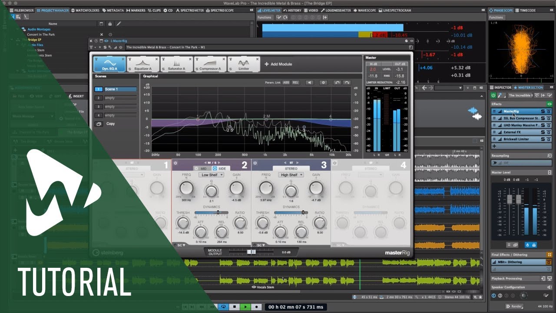Click the Module Output level slider
556x313 pixels.
(x=251, y=252)
